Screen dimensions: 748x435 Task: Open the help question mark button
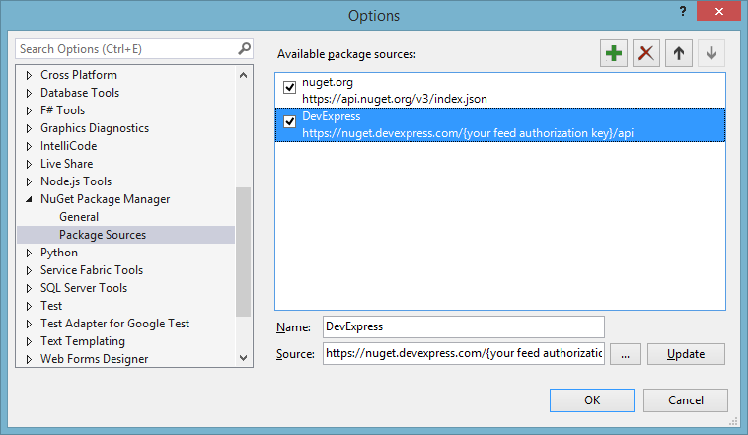click(x=683, y=11)
